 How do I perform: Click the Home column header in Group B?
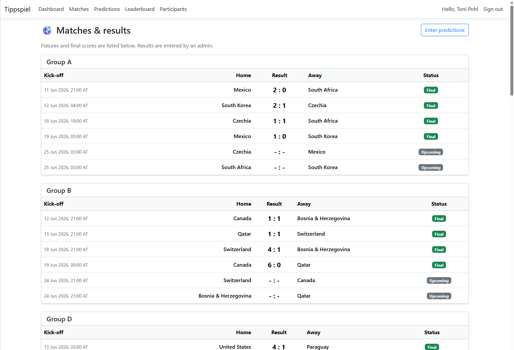point(244,204)
